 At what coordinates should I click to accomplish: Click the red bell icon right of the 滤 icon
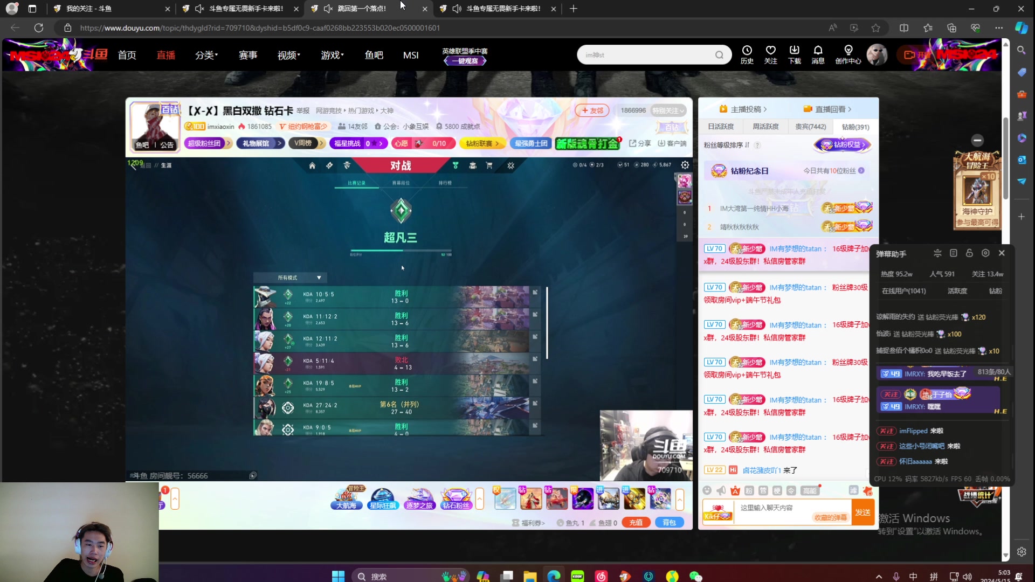tap(867, 491)
